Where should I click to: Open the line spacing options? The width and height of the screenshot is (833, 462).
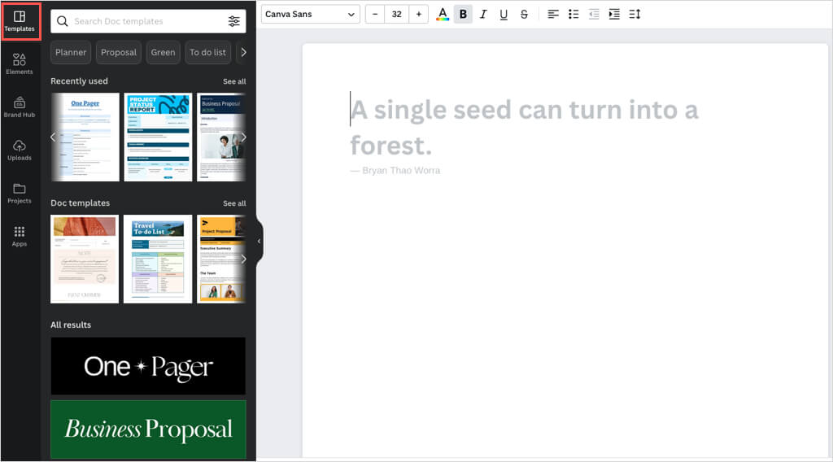point(635,15)
